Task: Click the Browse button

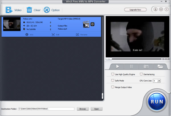Action: click(x=83, y=109)
